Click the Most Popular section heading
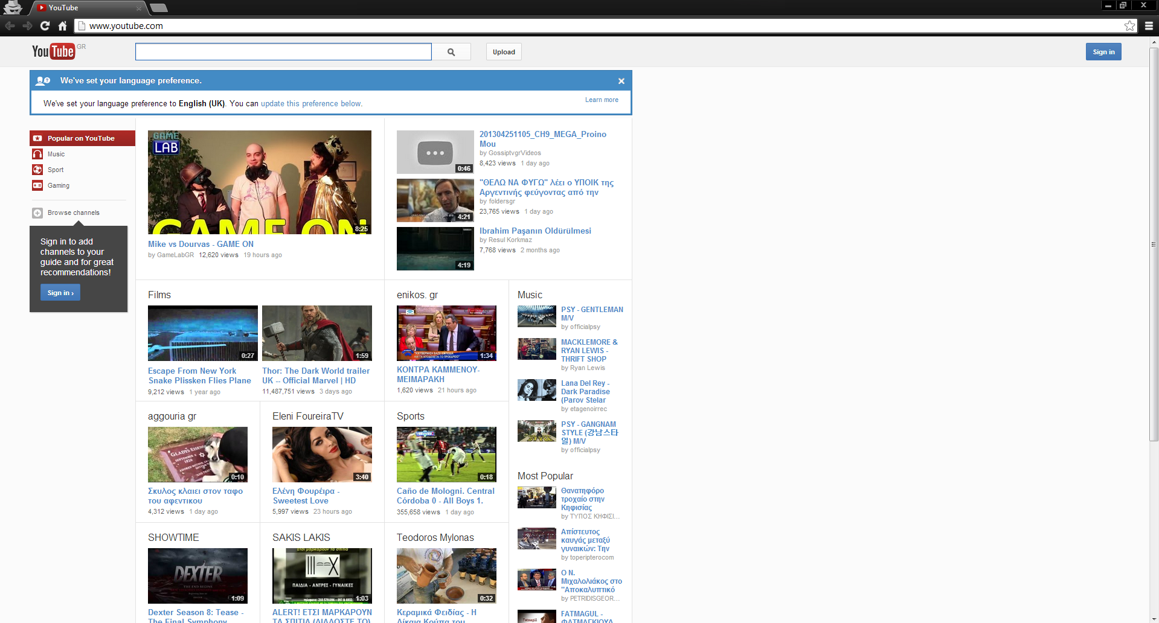 point(545,476)
